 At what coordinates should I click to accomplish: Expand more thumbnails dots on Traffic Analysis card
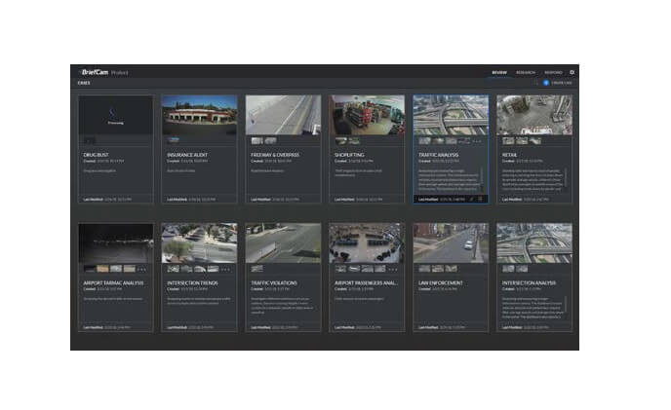(x=475, y=140)
